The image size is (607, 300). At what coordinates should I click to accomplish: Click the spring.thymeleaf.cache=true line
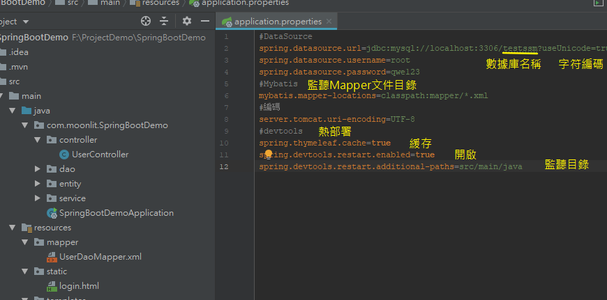coord(325,143)
